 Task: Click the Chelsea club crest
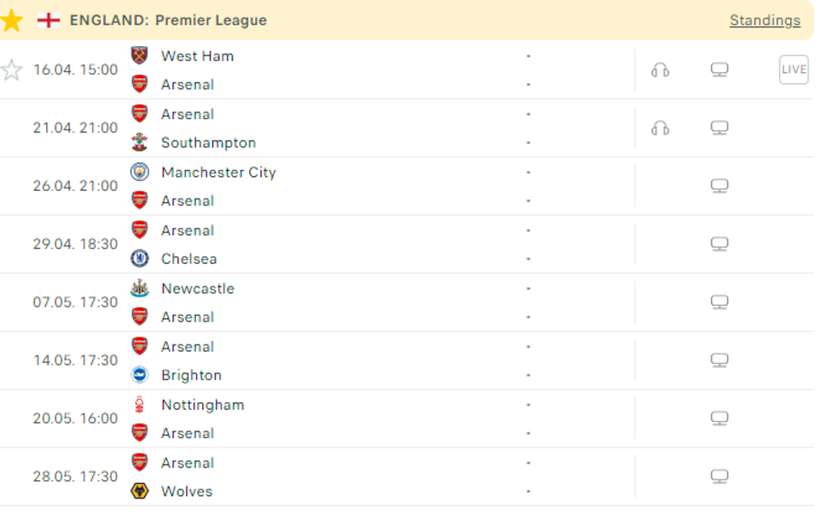139,259
